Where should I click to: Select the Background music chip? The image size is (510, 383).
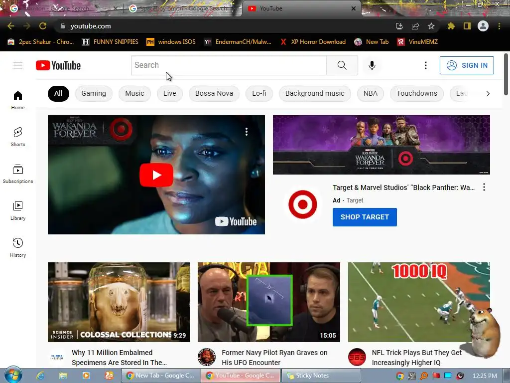pyautogui.click(x=315, y=93)
